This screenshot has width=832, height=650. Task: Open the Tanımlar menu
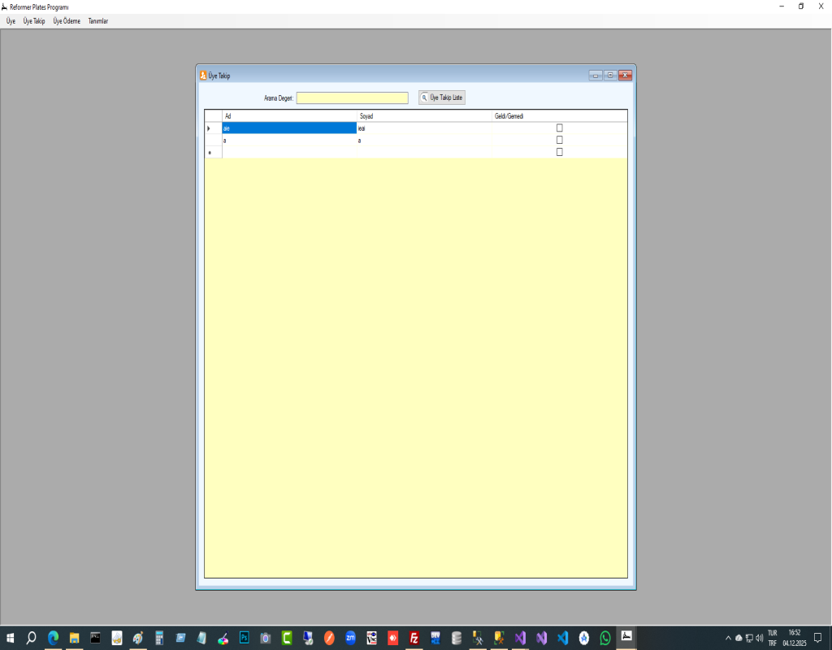pyautogui.click(x=97, y=21)
